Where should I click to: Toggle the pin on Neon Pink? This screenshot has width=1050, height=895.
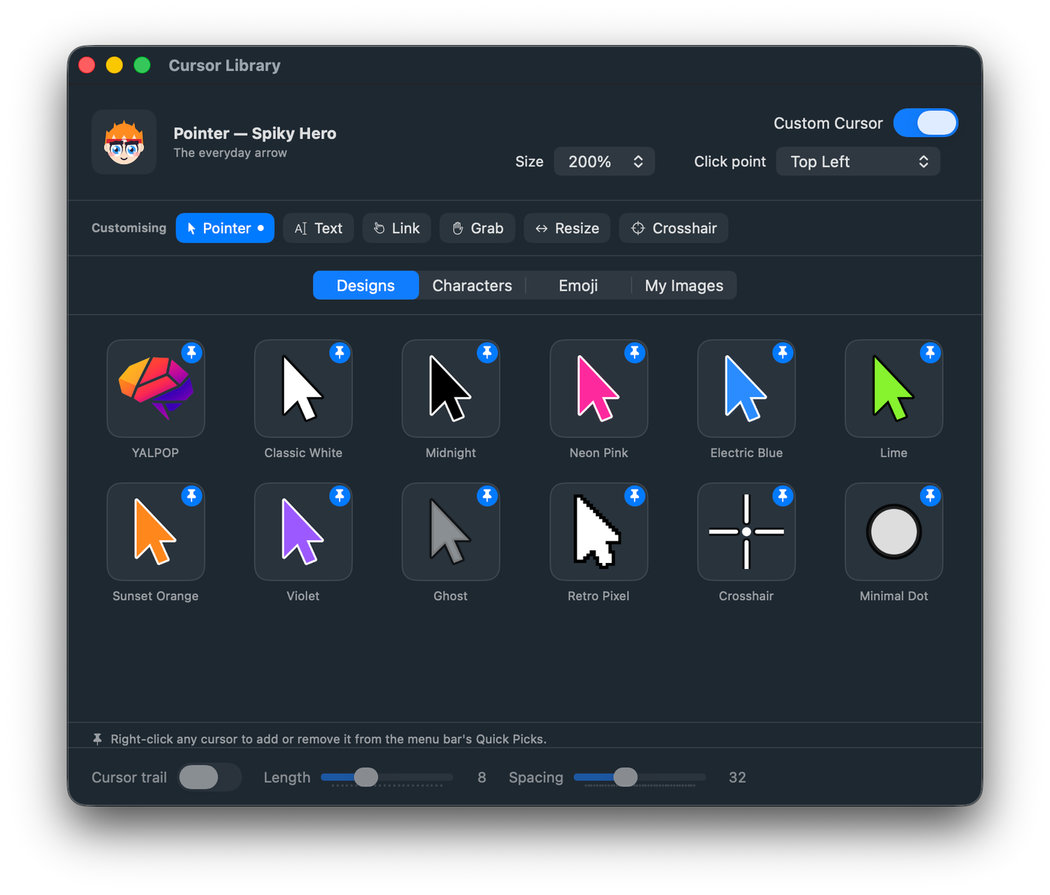[x=635, y=352]
